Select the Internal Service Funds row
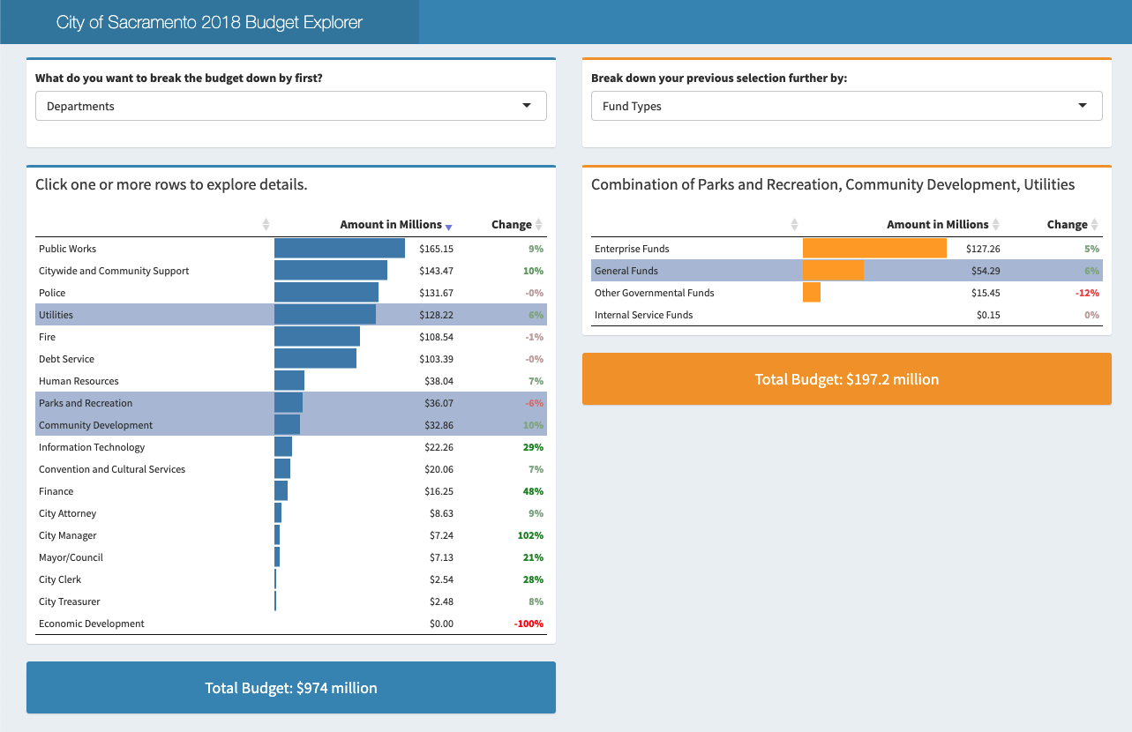1132x732 pixels. coord(847,315)
